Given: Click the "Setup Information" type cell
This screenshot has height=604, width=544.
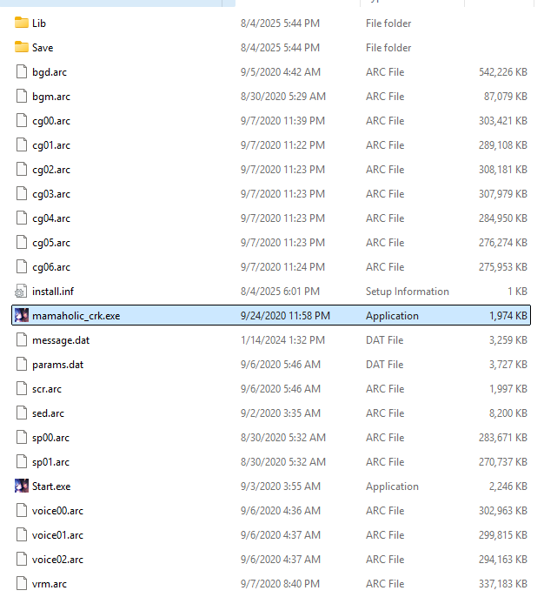Looking at the screenshot, I should (x=408, y=292).
